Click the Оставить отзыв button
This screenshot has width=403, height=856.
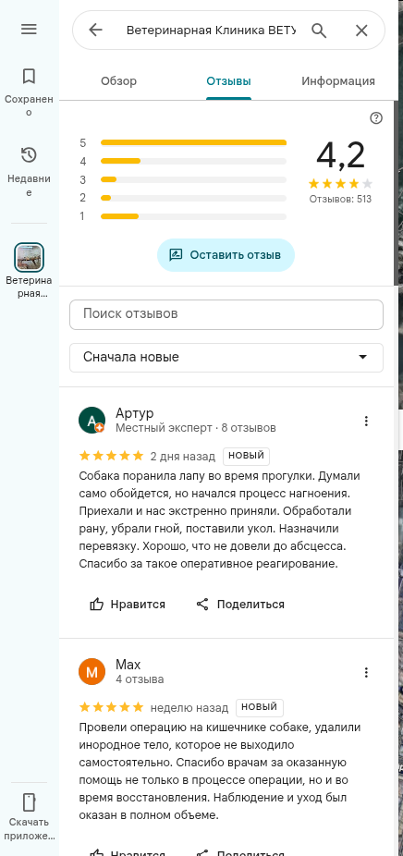coord(226,255)
